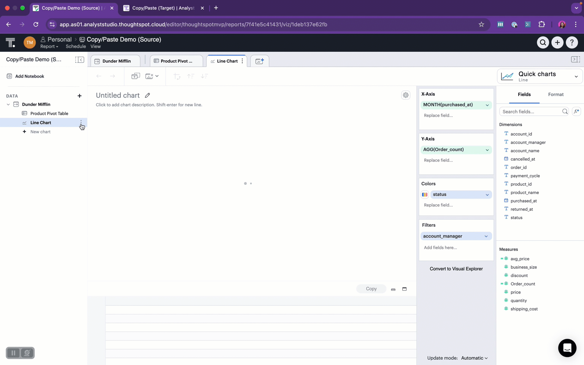Open the Product Pivot tab
Image resolution: width=584 pixels, height=365 pixels.
(x=176, y=61)
